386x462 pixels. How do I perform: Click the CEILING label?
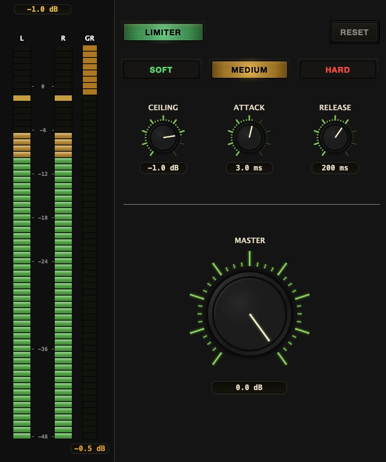(163, 107)
